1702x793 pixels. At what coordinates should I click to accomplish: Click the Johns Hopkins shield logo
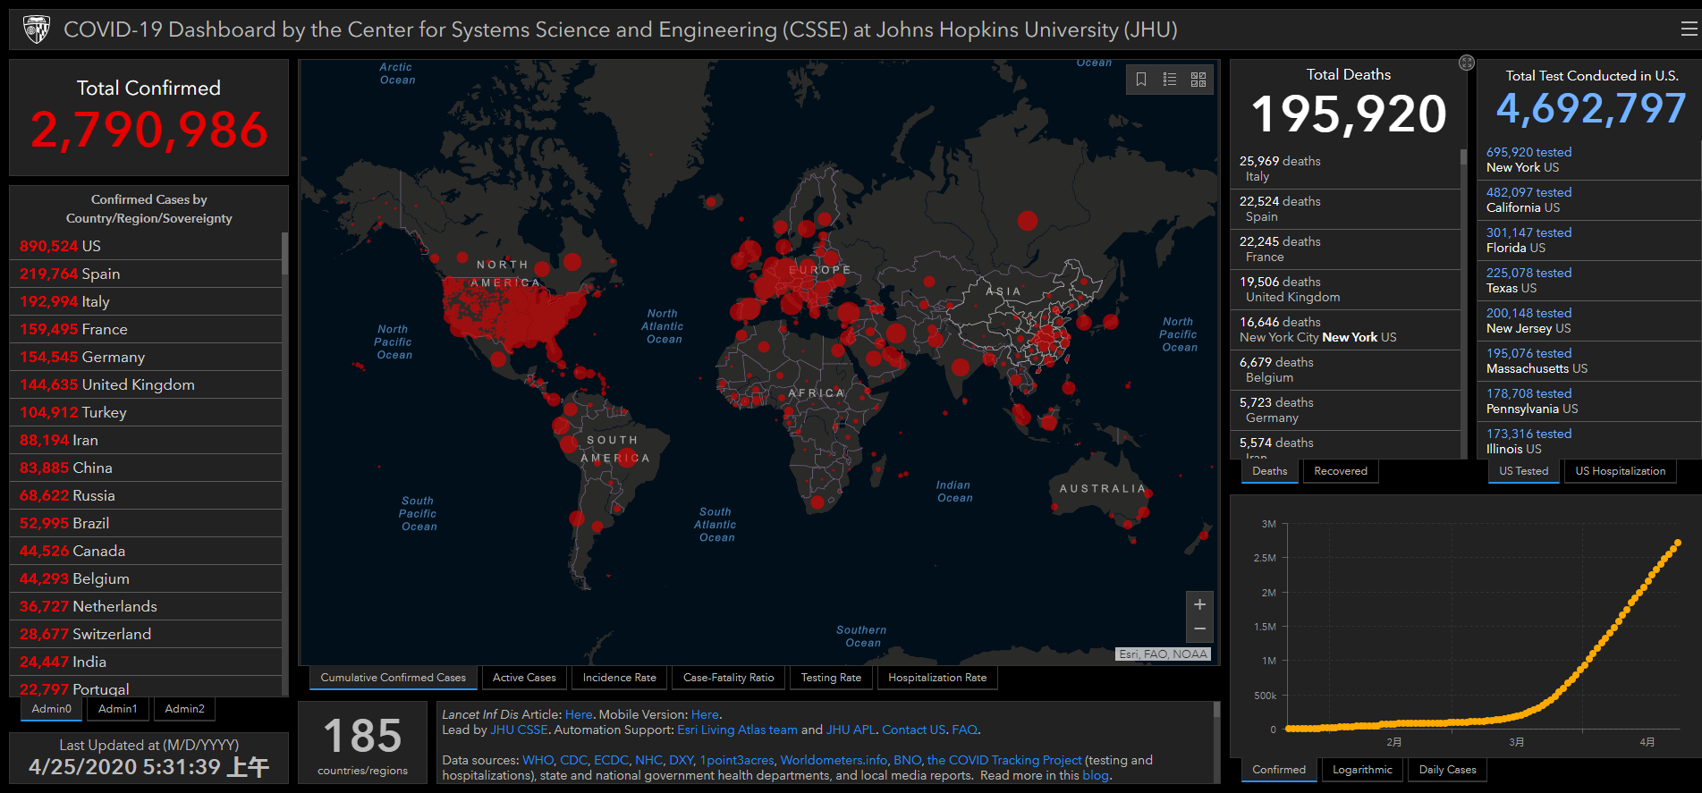pos(37,30)
